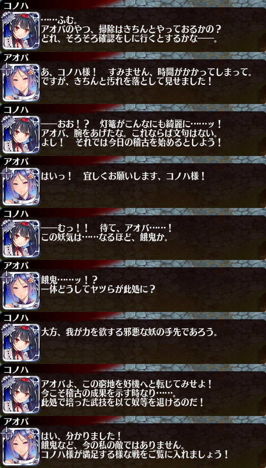Click Aoba's portrait next to '餓鬼……ッ！？'

[x=21, y=290]
